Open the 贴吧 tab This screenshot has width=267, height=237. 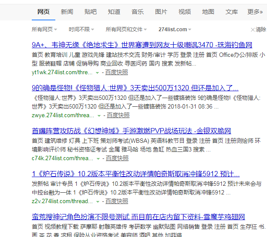click(90, 12)
